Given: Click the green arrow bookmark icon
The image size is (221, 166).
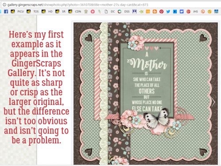Looking at the screenshot, I should (x=141, y=12).
